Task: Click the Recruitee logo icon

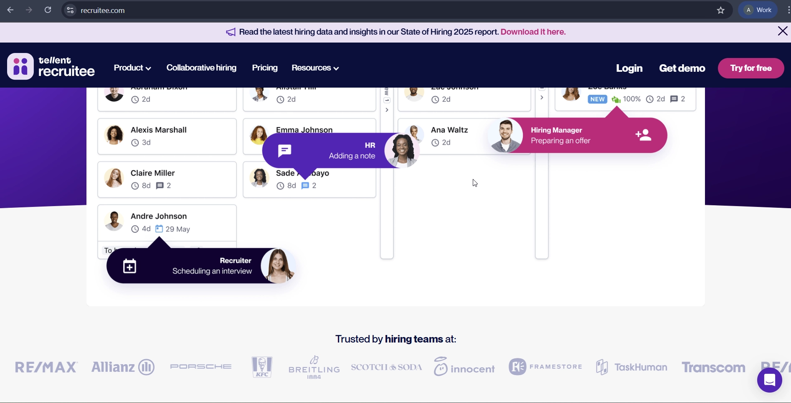Action: coord(20,66)
